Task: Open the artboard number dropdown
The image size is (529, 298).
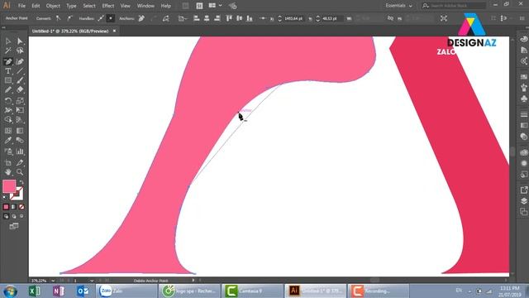Action: 92,281
